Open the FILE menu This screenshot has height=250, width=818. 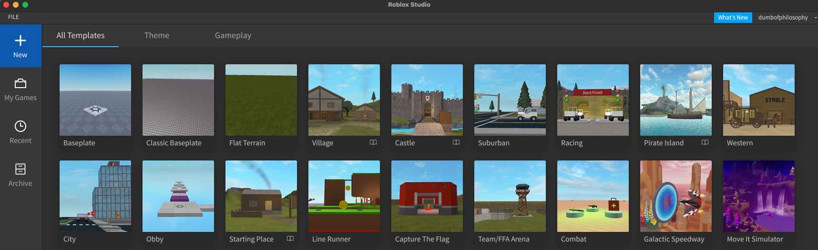point(13,17)
